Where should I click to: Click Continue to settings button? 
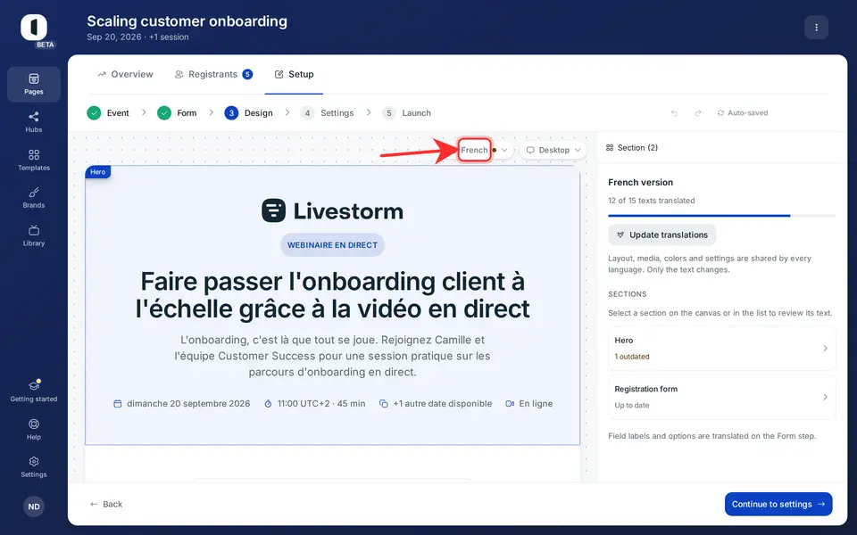tap(778, 504)
